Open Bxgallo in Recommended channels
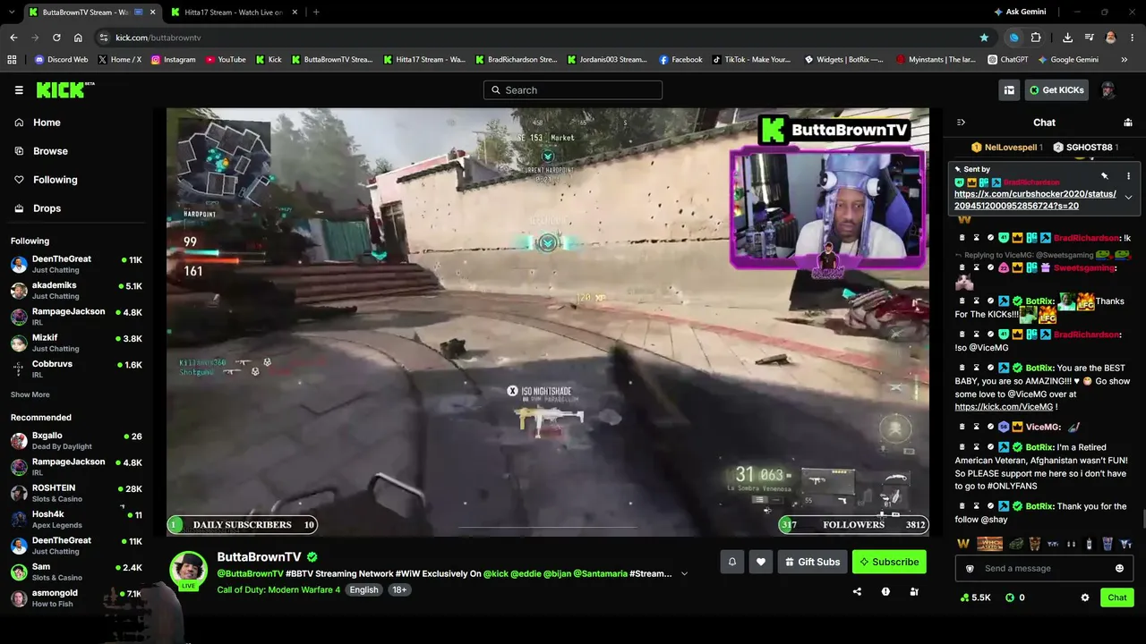 (x=76, y=441)
